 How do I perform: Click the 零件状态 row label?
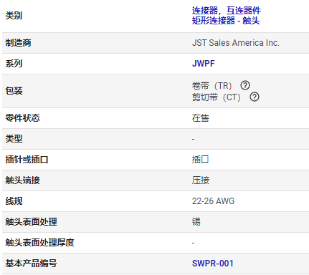(22, 118)
